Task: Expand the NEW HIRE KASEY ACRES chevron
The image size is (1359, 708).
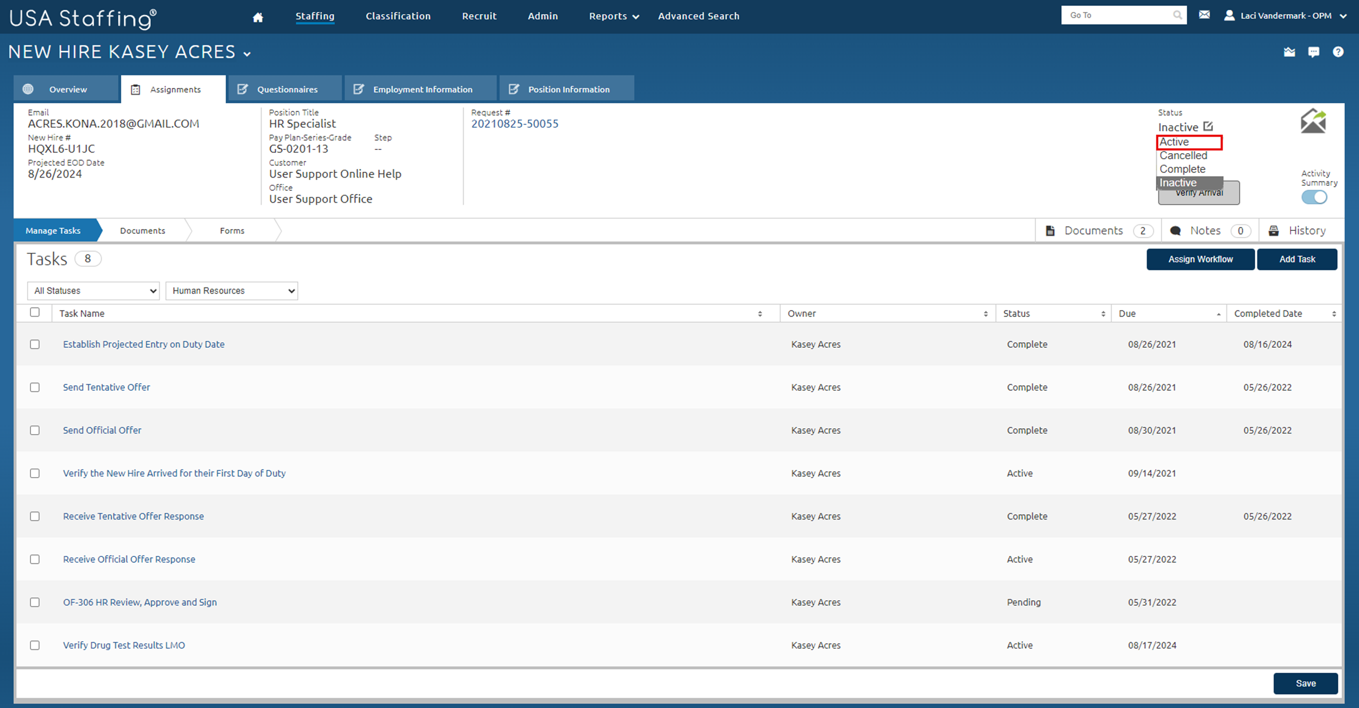Action: [x=248, y=54]
